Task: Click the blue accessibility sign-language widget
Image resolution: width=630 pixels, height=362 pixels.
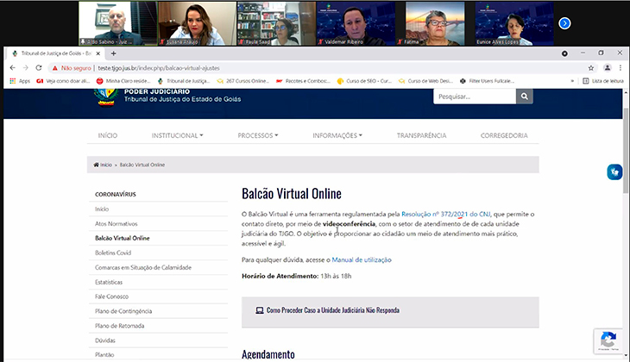Action: 614,172
